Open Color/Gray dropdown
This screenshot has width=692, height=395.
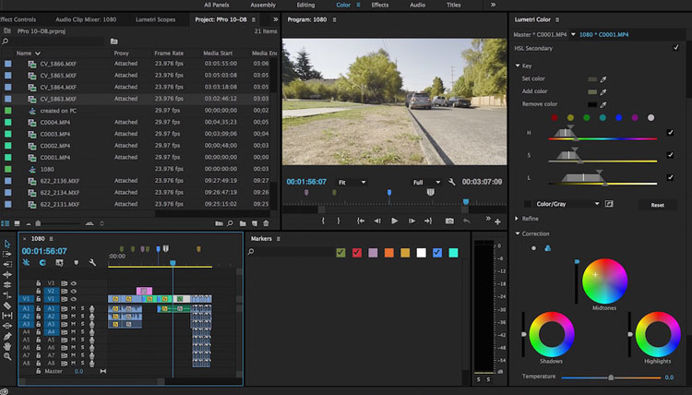(567, 204)
